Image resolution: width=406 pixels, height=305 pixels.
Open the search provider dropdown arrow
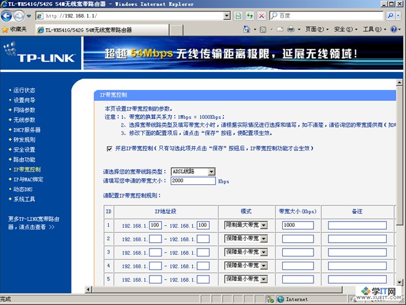(398, 16)
